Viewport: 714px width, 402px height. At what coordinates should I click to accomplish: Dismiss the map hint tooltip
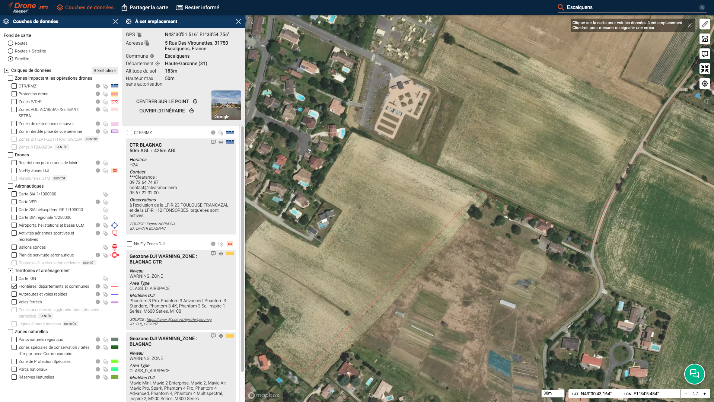tap(690, 25)
